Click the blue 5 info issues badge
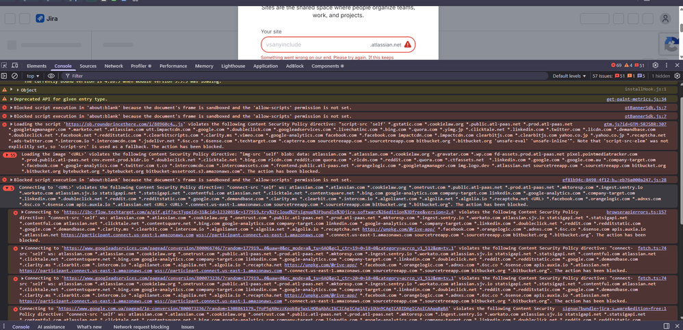683x330 pixels. pos(641,76)
